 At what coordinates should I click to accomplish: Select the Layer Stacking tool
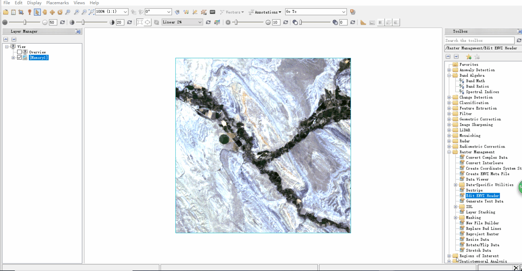480,212
